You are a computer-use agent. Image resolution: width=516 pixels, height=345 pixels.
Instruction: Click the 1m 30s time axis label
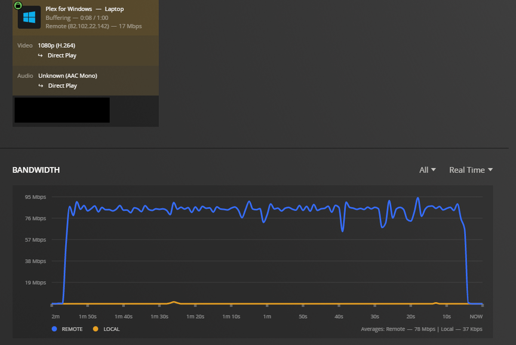click(159, 316)
